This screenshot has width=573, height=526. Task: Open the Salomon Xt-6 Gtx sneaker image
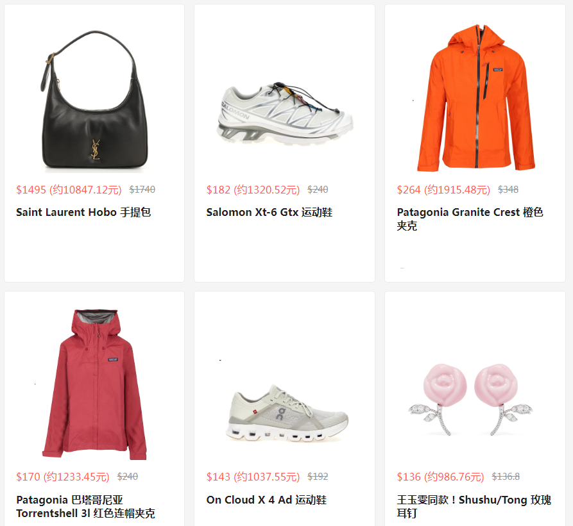point(286,113)
